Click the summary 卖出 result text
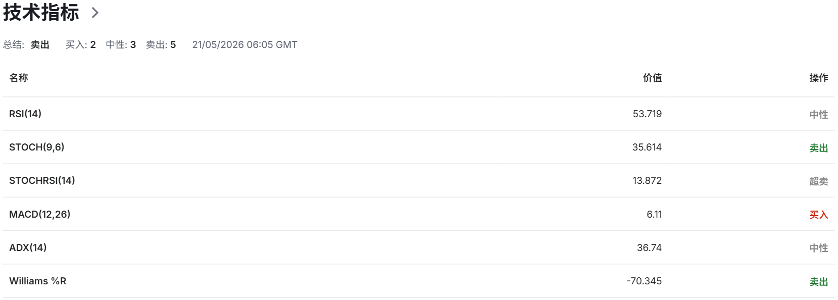838x300 pixels. coord(40,44)
